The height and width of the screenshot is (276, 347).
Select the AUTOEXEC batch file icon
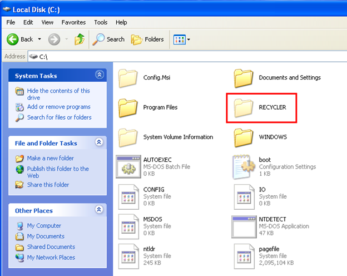pos(128,166)
